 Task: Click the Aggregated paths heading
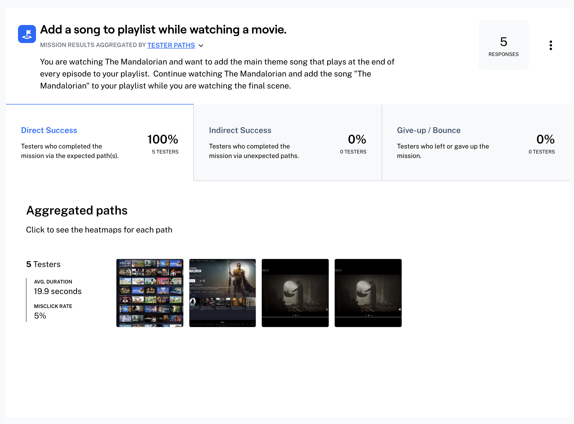click(77, 210)
